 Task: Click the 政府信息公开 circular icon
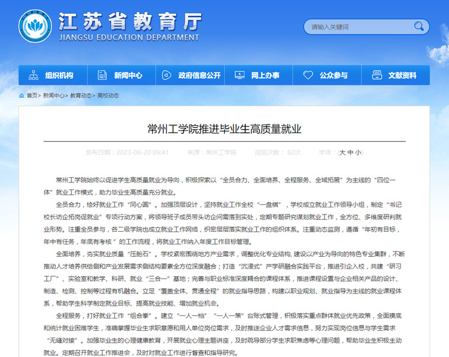point(166,75)
